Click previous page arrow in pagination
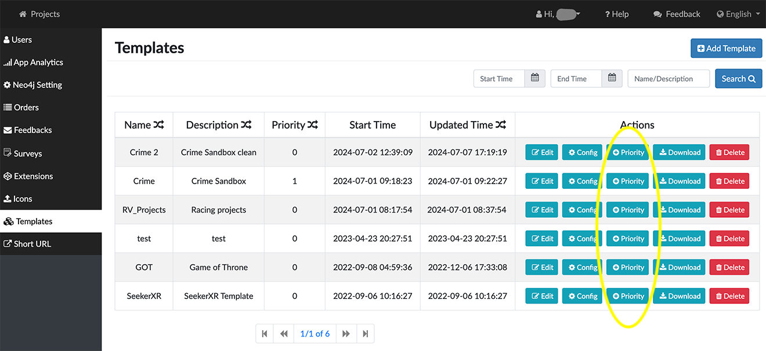The width and height of the screenshot is (766, 351). click(x=284, y=334)
